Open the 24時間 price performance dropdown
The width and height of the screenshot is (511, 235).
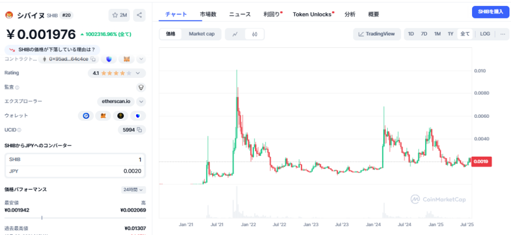pos(134,190)
